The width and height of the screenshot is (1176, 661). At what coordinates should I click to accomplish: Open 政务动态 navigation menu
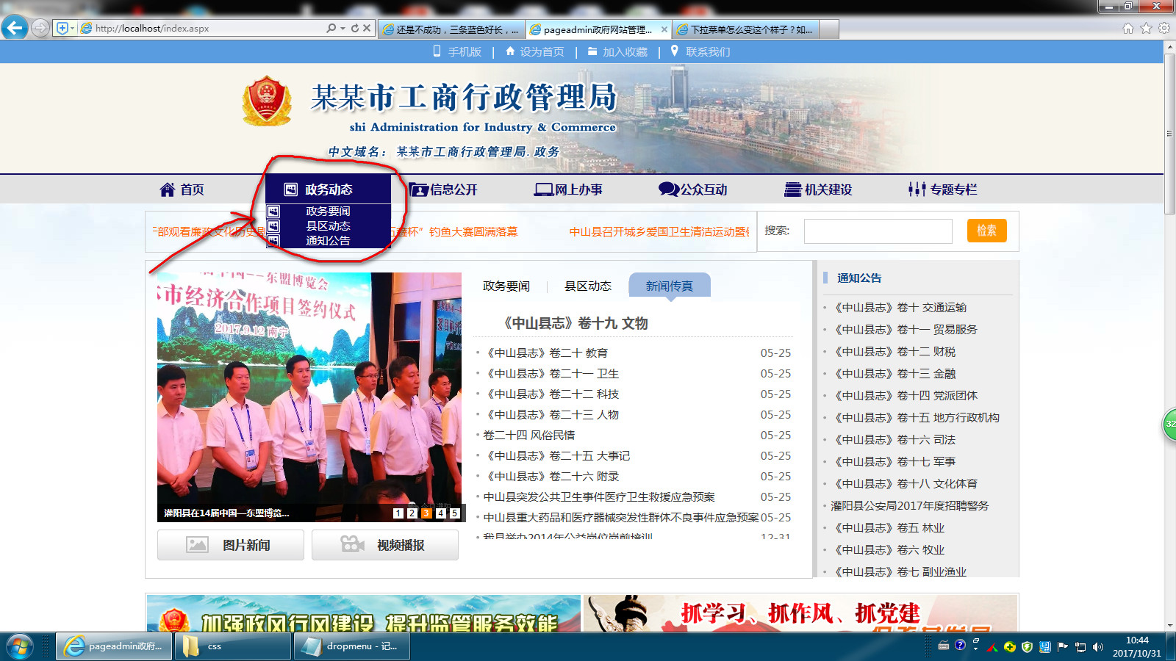click(328, 189)
